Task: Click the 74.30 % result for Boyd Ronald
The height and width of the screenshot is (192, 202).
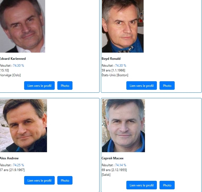Action: tap(121, 66)
